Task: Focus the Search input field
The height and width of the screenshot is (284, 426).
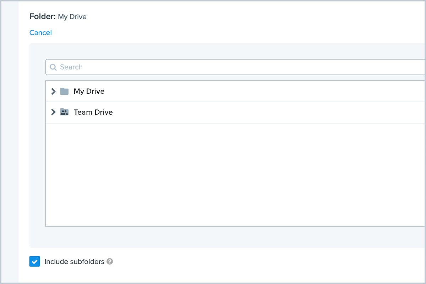Action: [x=234, y=67]
